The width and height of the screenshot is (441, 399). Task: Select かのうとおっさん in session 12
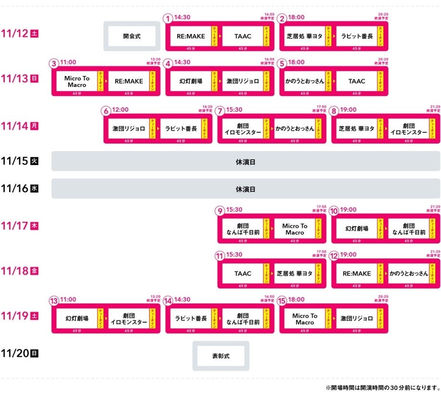click(408, 274)
